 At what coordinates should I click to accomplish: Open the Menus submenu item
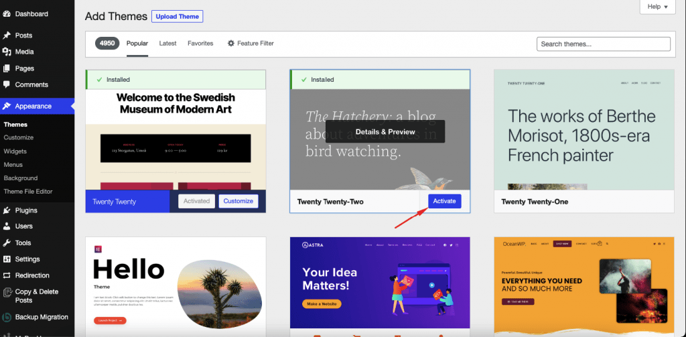pos(13,165)
